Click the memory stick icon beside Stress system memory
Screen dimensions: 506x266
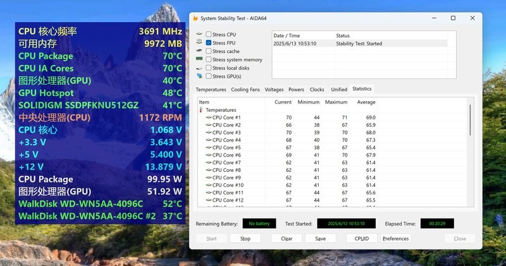pos(200,59)
